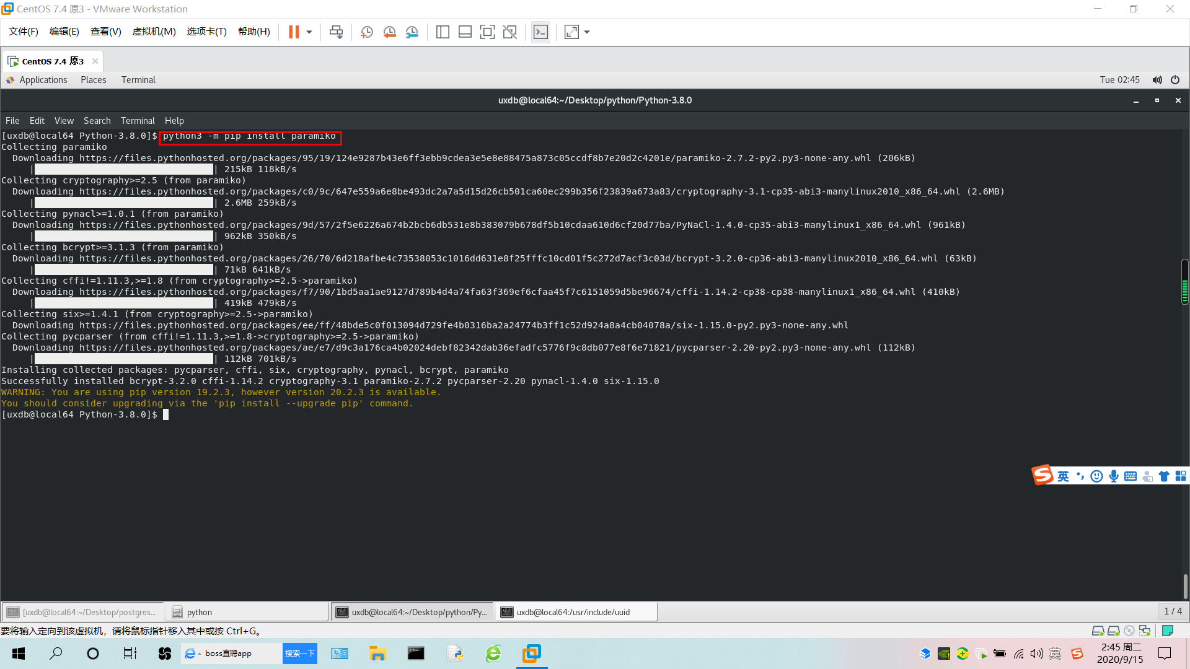Toggle Sogou 英 language mode on toolbar
The width and height of the screenshot is (1190, 669).
coord(1064,476)
